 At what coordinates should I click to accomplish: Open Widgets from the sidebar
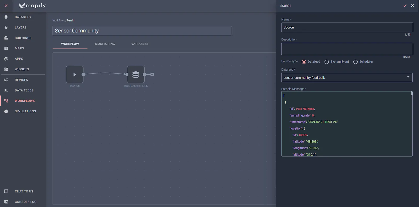(x=22, y=69)
